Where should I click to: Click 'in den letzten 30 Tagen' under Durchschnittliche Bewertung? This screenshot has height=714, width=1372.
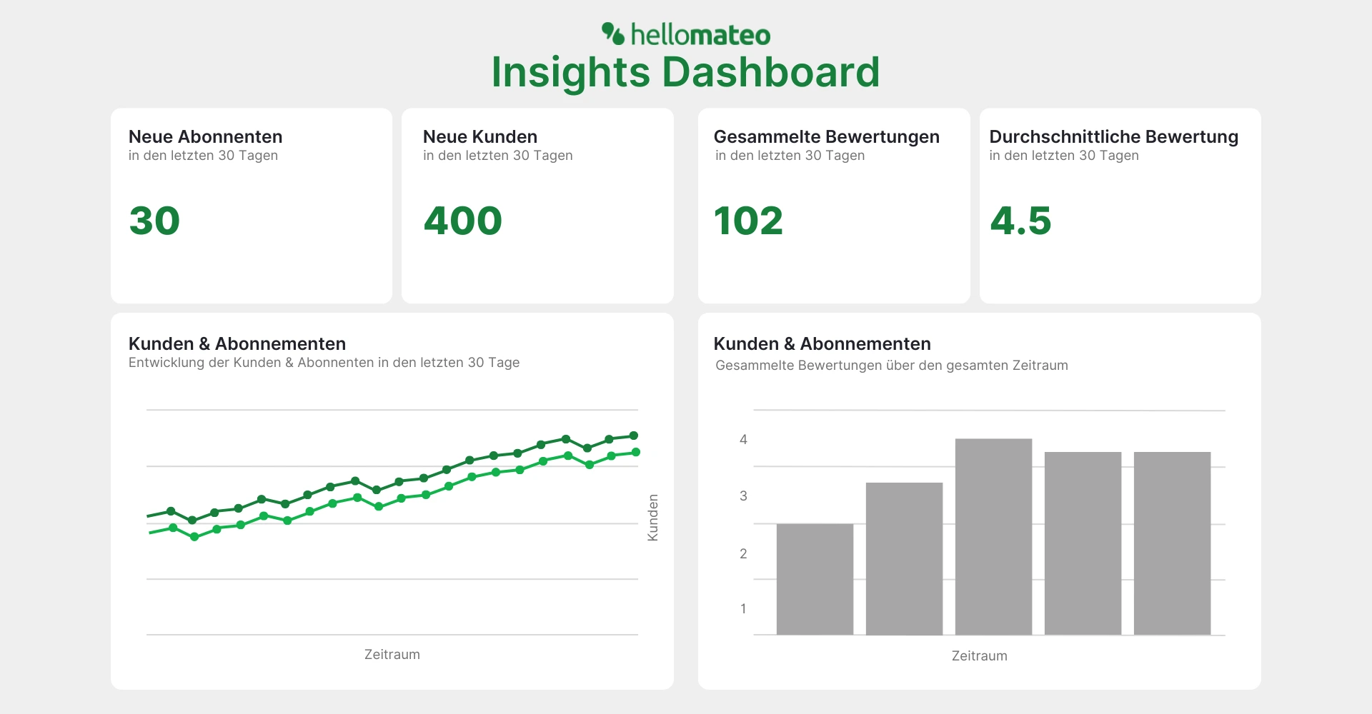click(1064, 156)
